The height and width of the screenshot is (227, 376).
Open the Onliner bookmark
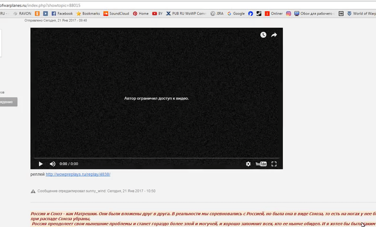click(274, 14)
